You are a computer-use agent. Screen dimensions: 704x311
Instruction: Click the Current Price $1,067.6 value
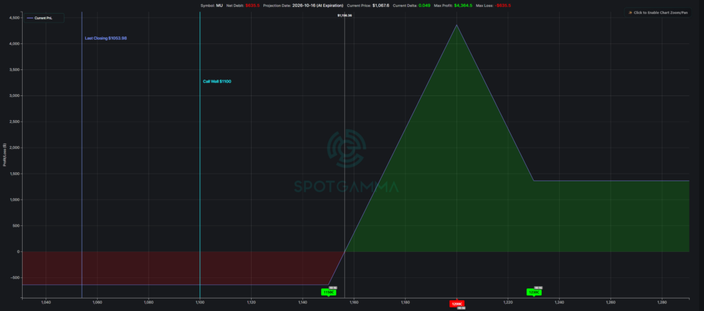(381, 5)
